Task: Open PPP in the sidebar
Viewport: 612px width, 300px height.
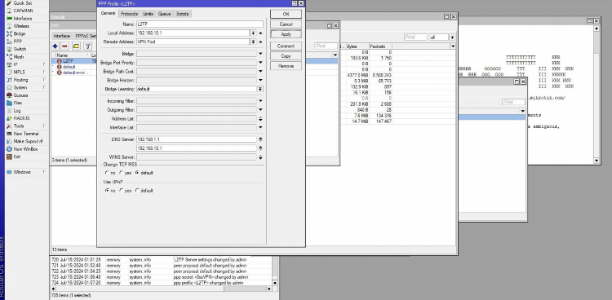Action: click(x=18, y=42)
